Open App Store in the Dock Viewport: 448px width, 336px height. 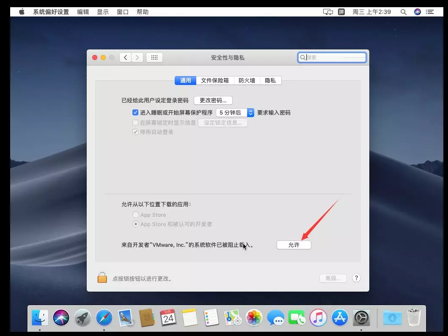(x=340, y=317)
